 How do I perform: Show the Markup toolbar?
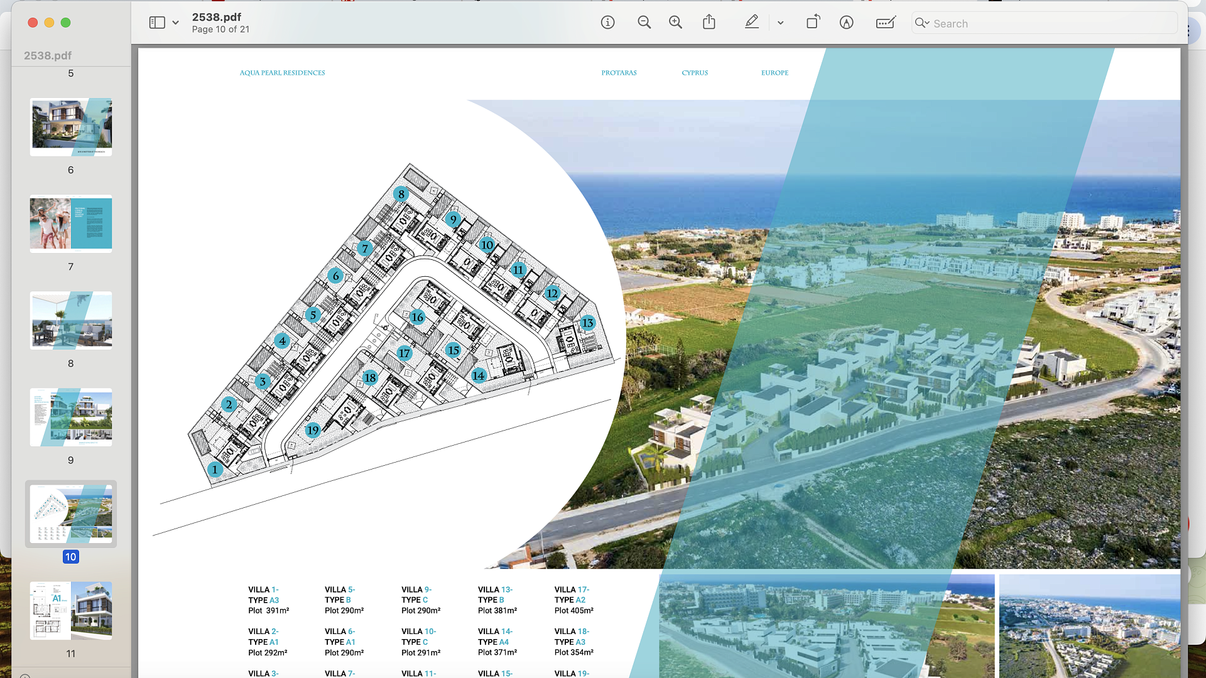847,23
